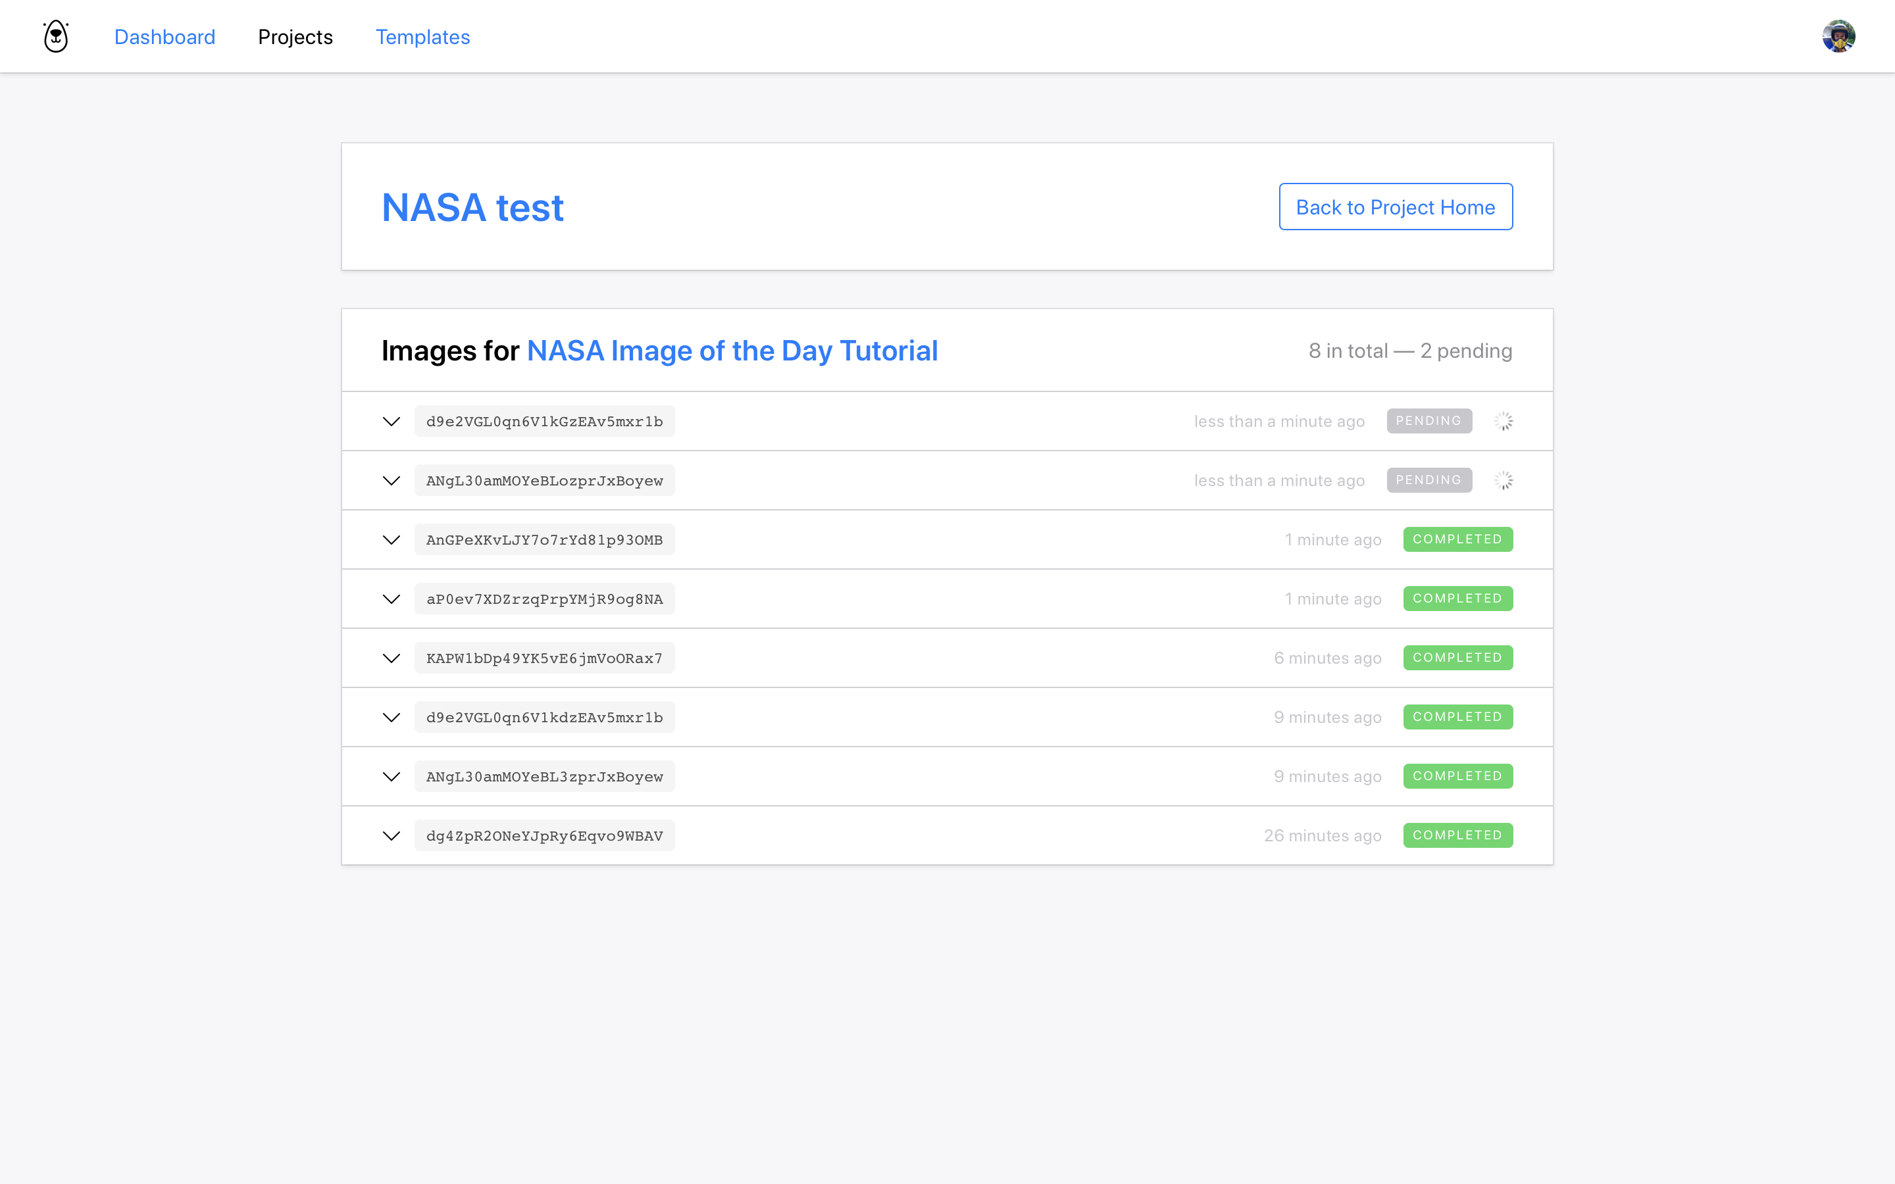This screenshot has width=1895, height=1184.
Task: Open the Projects navigation item
Action: (x=295, y=37)
